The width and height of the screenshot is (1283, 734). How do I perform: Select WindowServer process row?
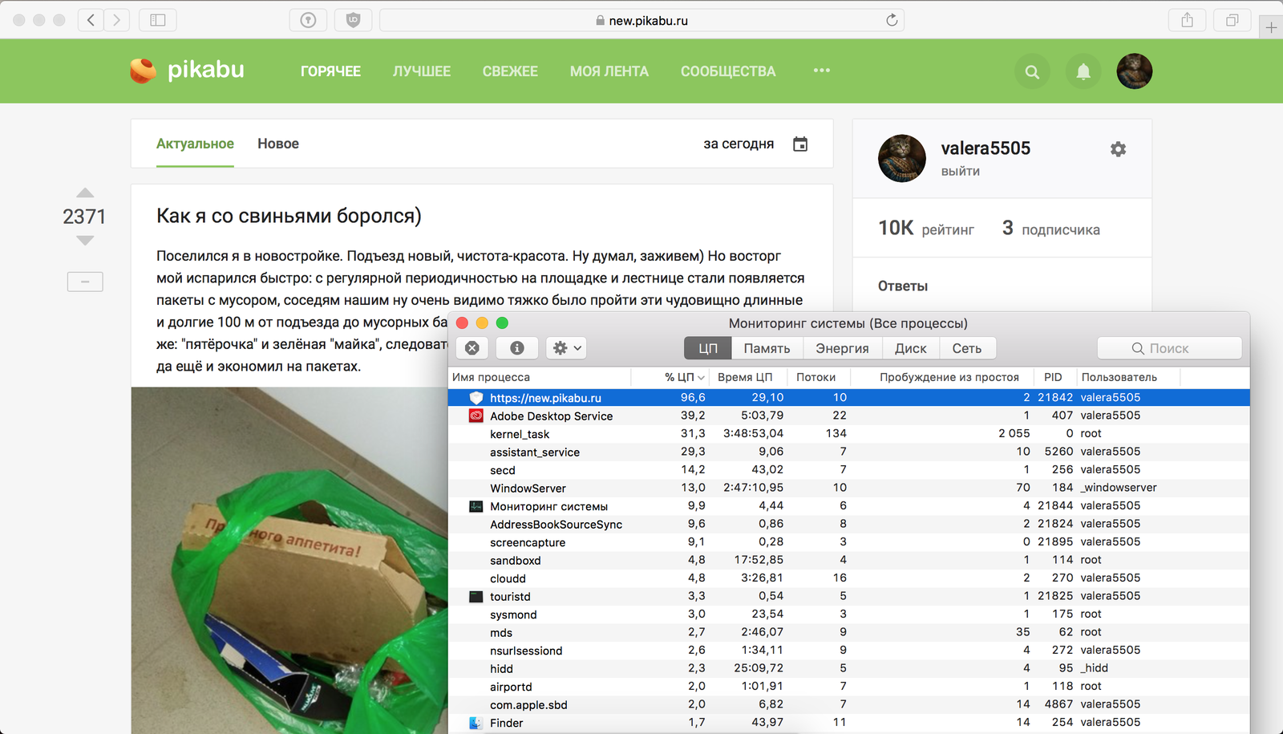848,488
